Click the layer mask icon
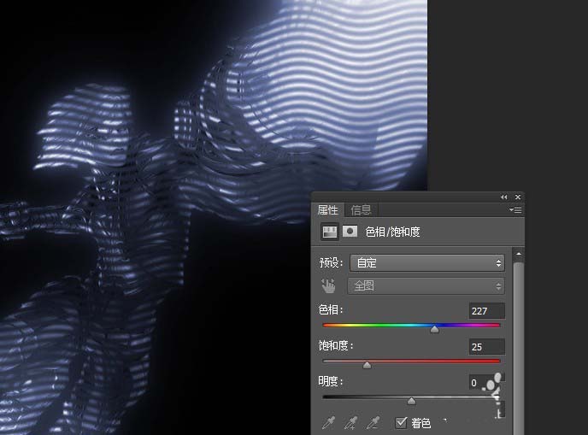 pos(350,232)
